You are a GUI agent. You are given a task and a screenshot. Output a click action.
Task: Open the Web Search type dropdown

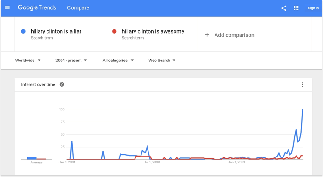162,61
